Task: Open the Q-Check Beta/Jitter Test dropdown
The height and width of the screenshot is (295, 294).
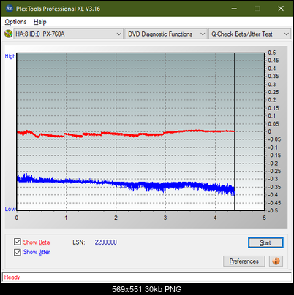Action: coord(249,34)
